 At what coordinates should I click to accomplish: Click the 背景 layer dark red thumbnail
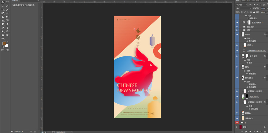click(x=241, y=127)
